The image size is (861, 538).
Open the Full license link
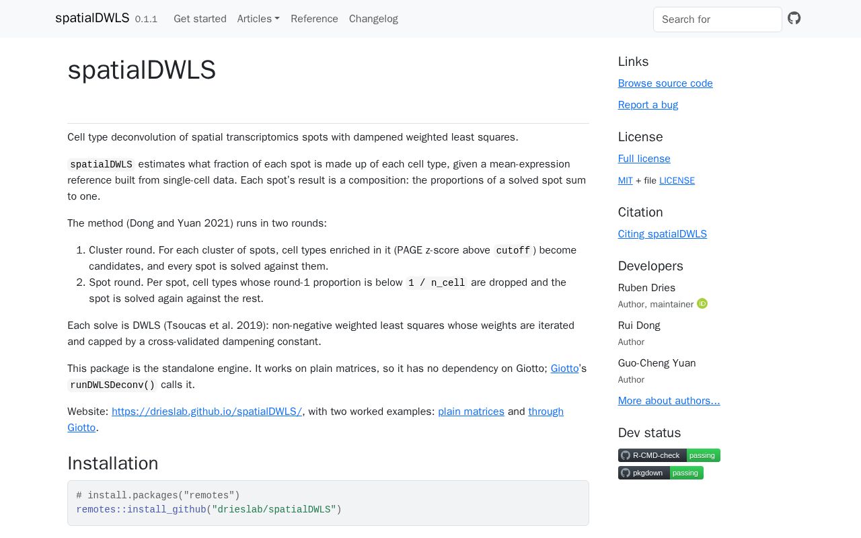pos(644,159)
